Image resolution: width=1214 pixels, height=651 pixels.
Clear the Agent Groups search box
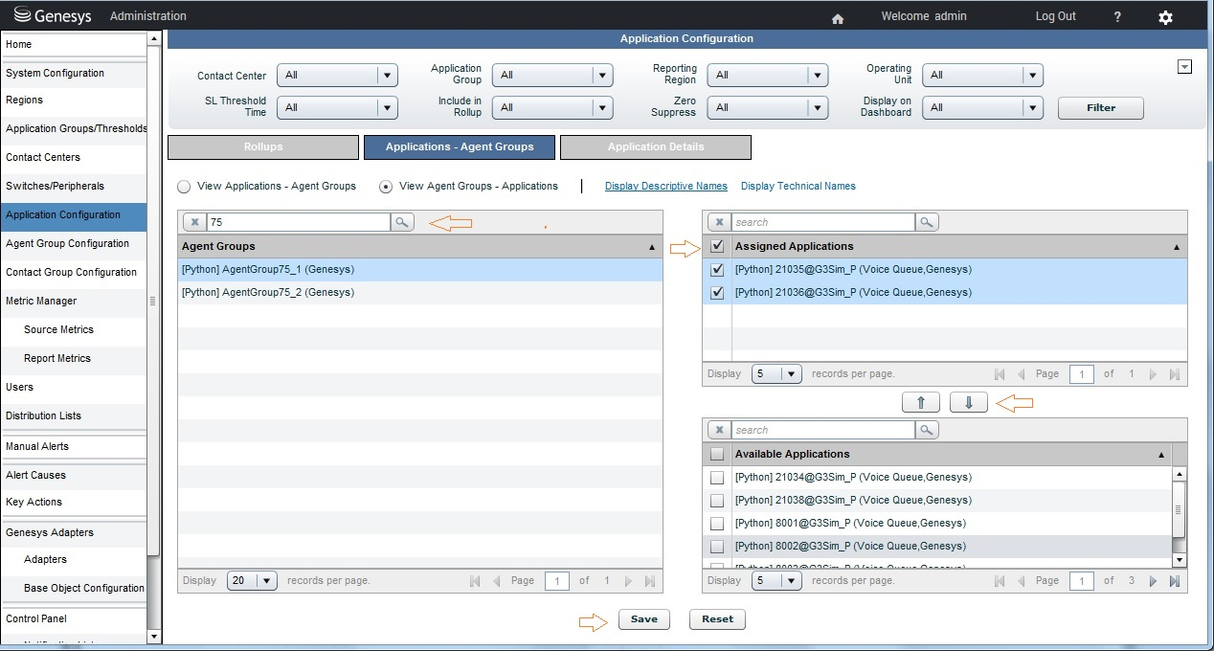tap(194, 222)
